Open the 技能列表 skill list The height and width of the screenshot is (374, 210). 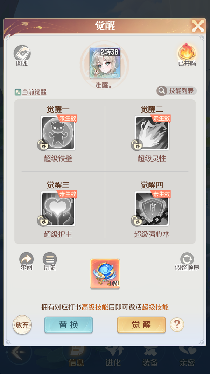pos(177,91)
